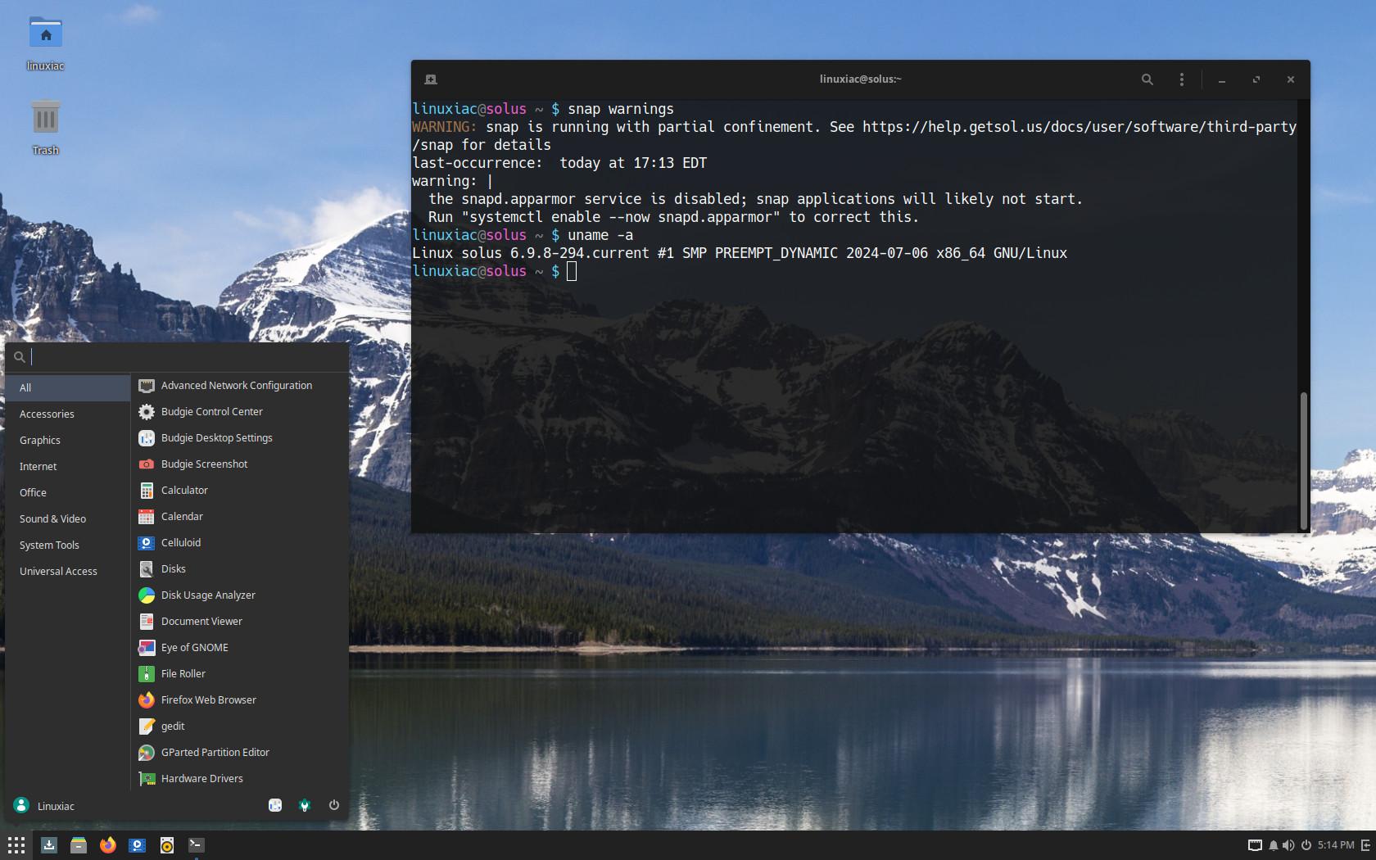Viewport: 1376px width, 860px height.
Task: Open the Linuxiac user account entry
Action: (x=45, y=806)
